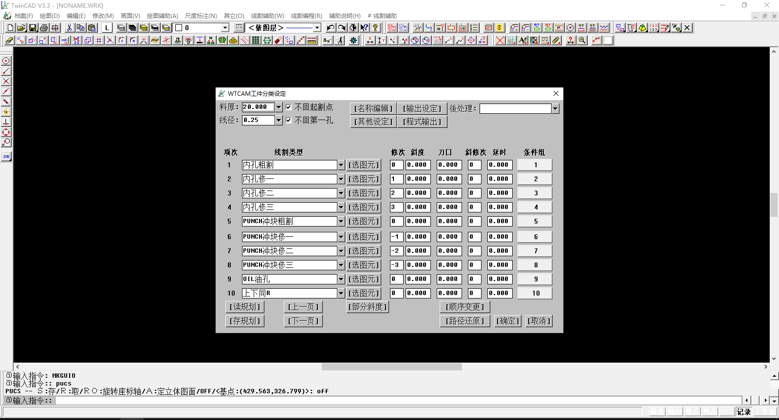The height and width of the screenshot is (420, 779).
Task: Click the 'L' layer toolbar icon
Action: [107, 28]
